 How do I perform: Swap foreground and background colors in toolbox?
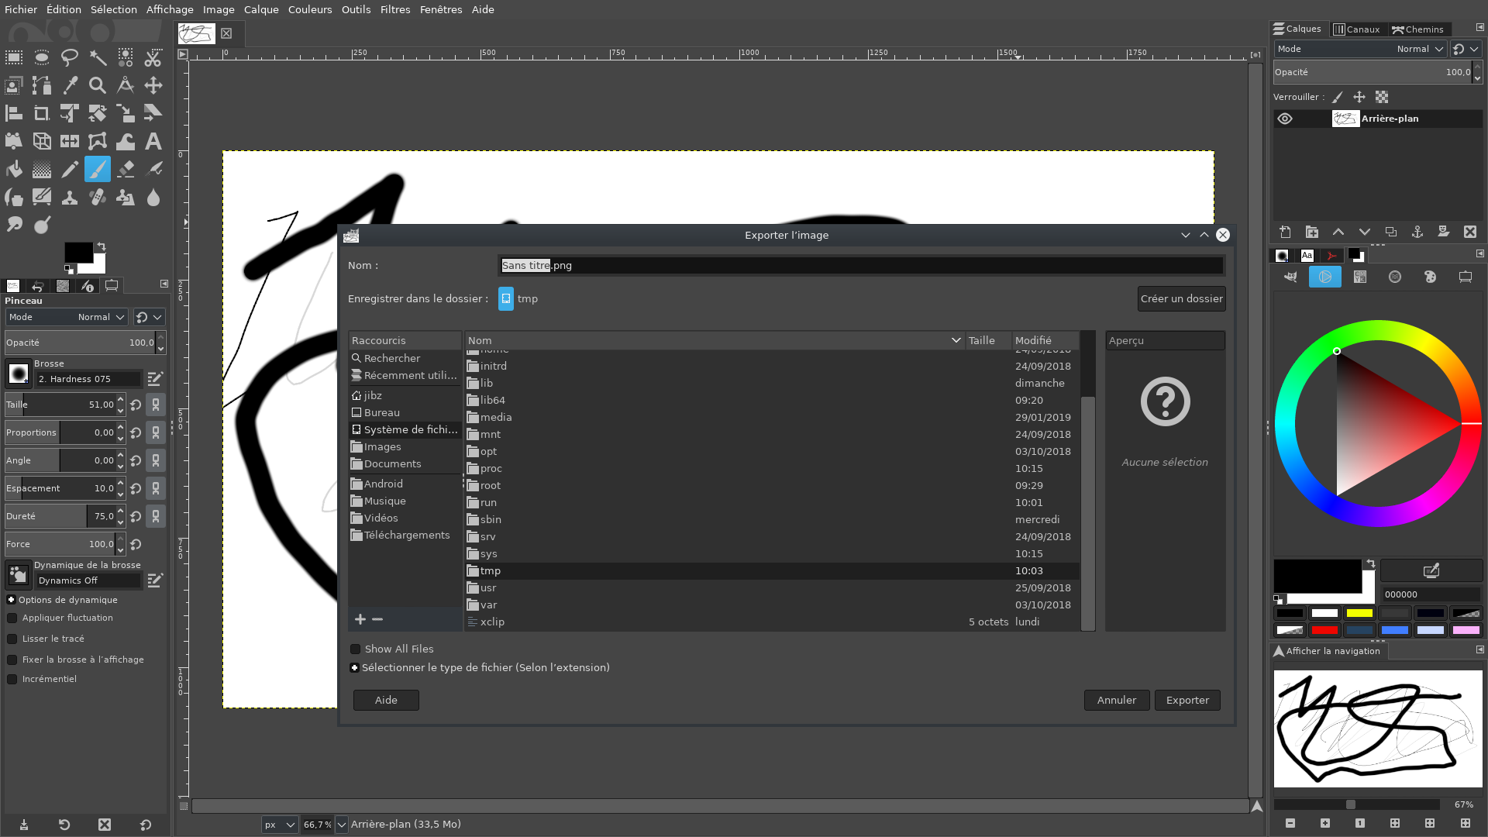coord(101,247)
